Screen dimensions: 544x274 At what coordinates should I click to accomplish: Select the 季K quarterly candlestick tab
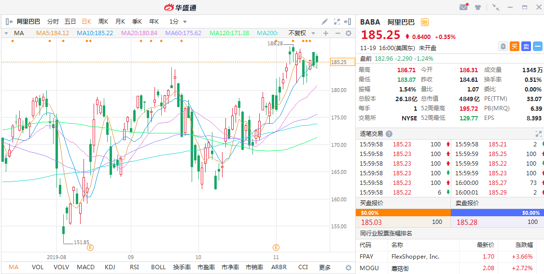point(137,22)
